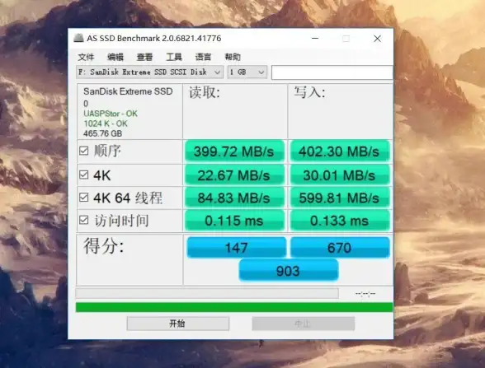Expand the SanDisk Extreme SSD drive dropdown
485x368 pixels.
click(150, 72)
